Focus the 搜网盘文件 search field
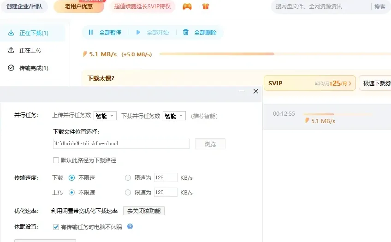The height and width of the screenshot is (242, 391). (x=321, y=6)
